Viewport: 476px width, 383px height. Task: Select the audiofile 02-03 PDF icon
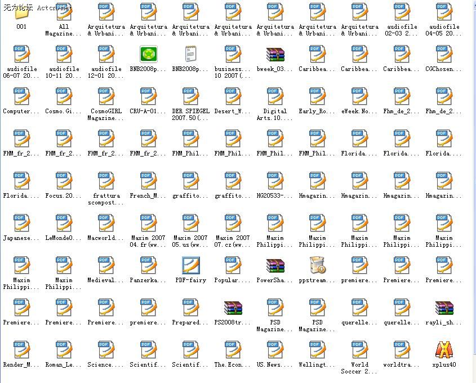(402, 11)
